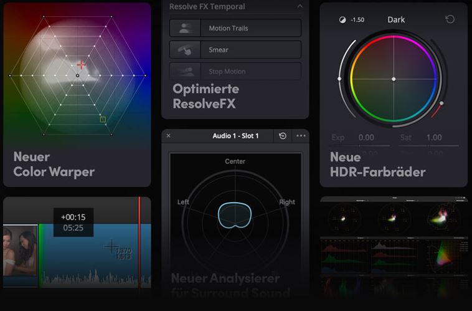Image resolution: width=472 pixels, height=311 pixels.
Task: Click the third vectorscope in scopes panel
Action: pos(443,218)
